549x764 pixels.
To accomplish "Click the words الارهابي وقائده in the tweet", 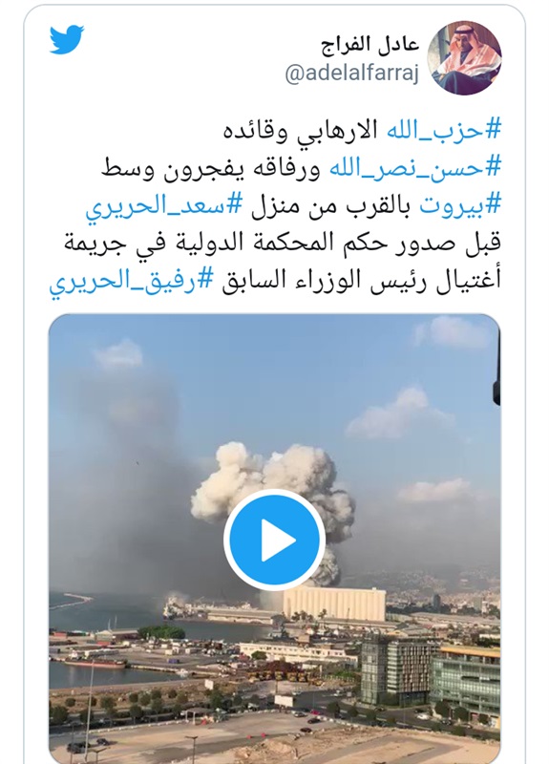I will click(300, 131).
